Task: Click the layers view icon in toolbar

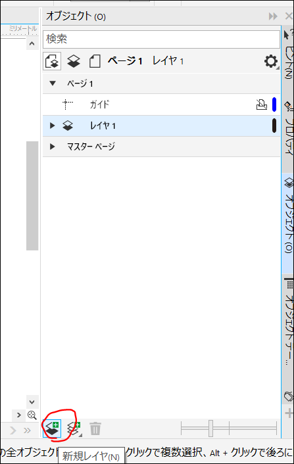Action: tap(74, 61)
